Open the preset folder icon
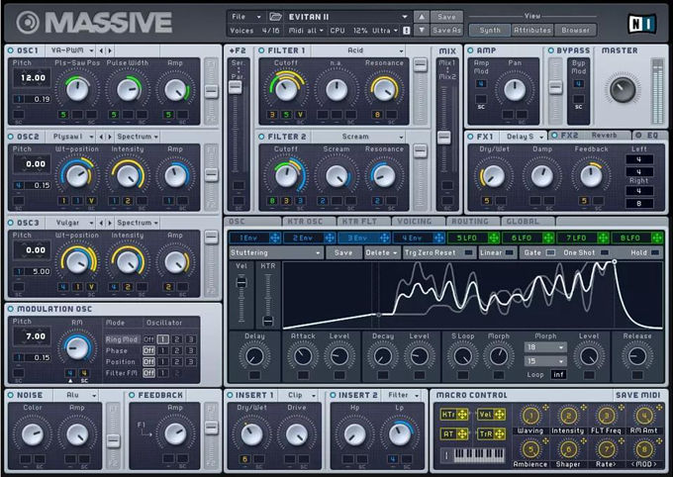 click(275, 17)
